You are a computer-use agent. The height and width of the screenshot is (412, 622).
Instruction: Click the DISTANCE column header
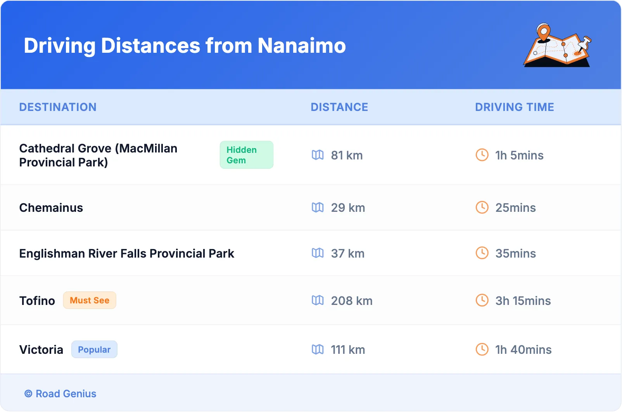(339, 107)
